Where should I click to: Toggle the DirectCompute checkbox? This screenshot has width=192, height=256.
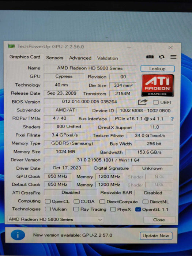[102, 202]
